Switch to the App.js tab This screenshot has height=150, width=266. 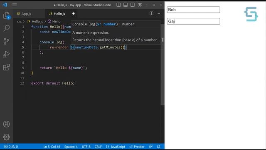[26, 14]
